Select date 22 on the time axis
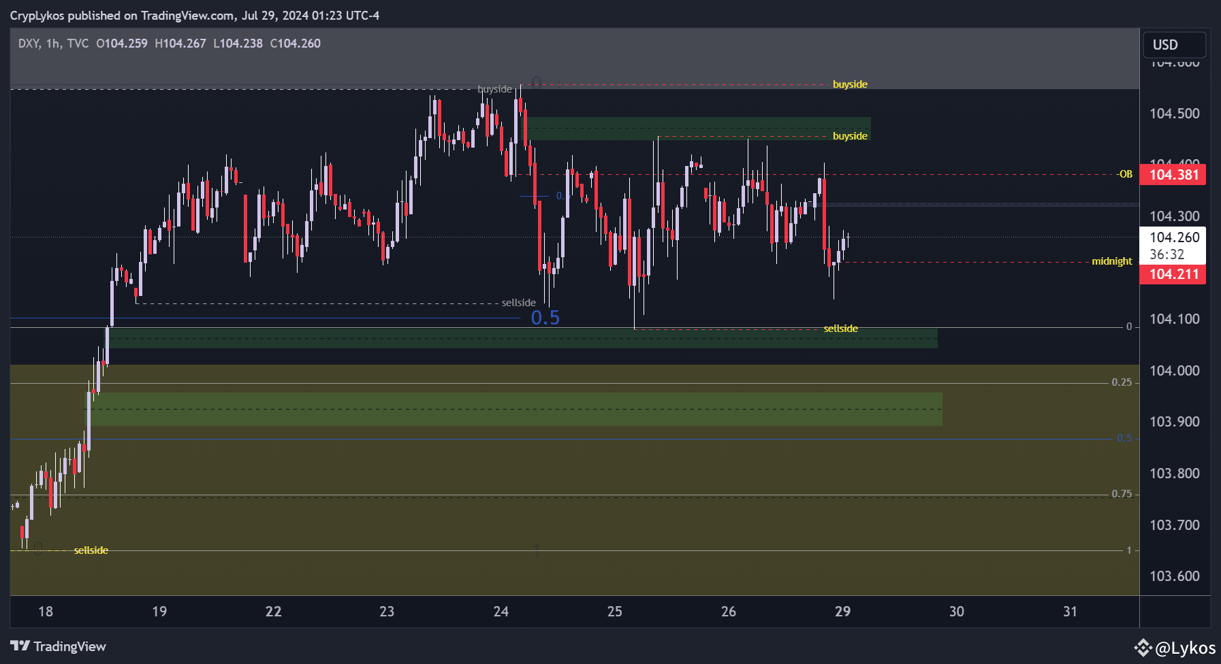Image resolution: width=1221 pixels, height=664 pixels. [273, 612]
